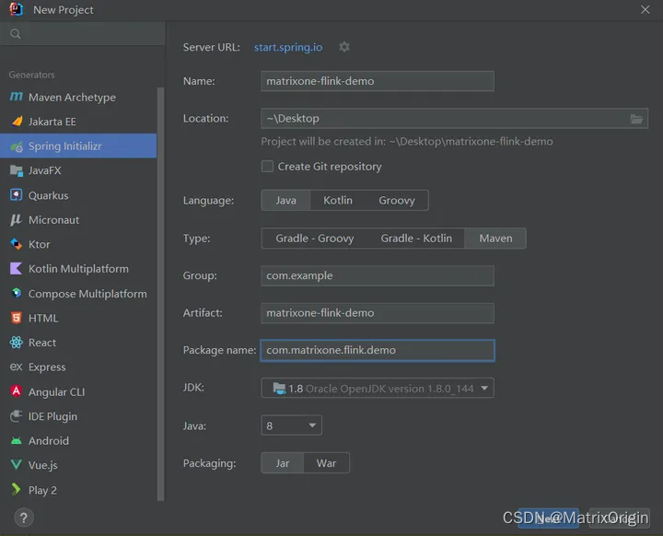Close the New Project dialog
Viewport: 663px width, 536px height.
pyautogui.click(x=645, y=9)
